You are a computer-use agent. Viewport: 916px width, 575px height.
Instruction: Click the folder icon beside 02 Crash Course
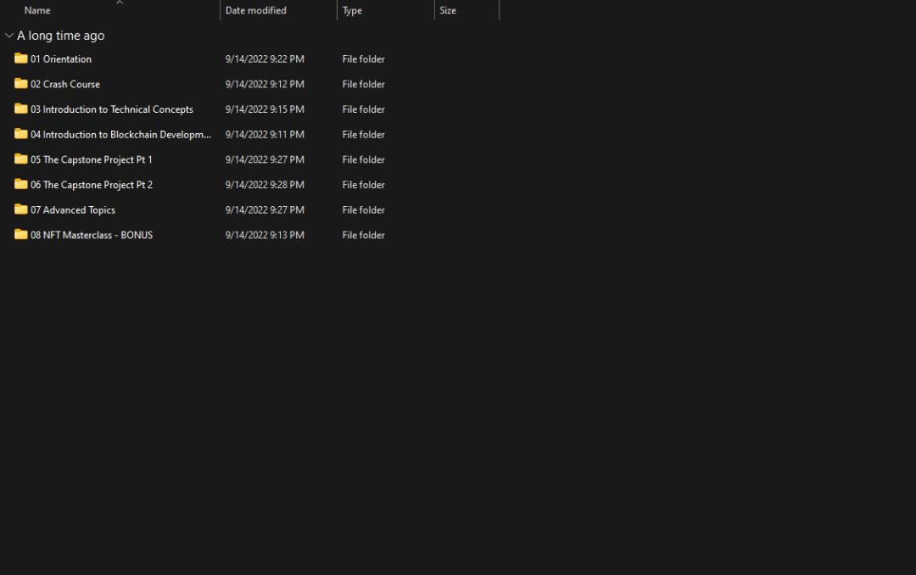tap(21, 84)
